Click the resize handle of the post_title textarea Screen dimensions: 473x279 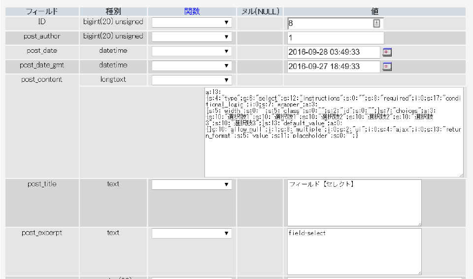pos(419,223)
